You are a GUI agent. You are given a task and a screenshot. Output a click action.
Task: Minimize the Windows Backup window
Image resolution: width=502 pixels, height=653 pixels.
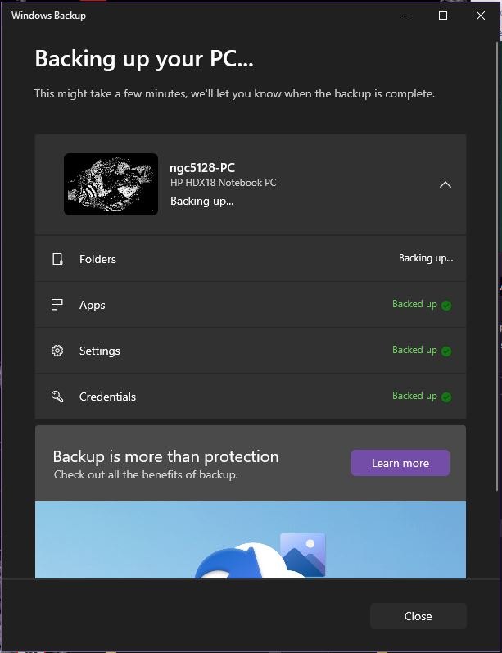[x=405, y=16]
